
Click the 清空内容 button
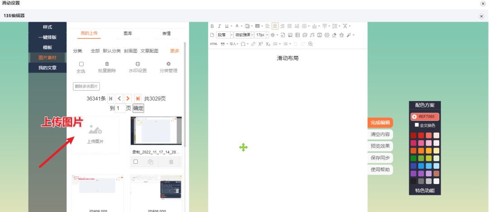pos(380,134)
